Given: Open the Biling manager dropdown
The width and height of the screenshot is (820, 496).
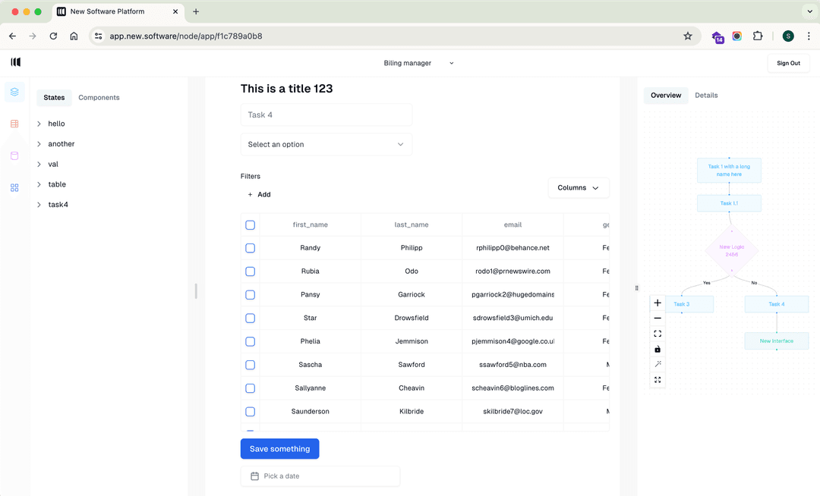Looking at the screenshot, I should (418, 63).
